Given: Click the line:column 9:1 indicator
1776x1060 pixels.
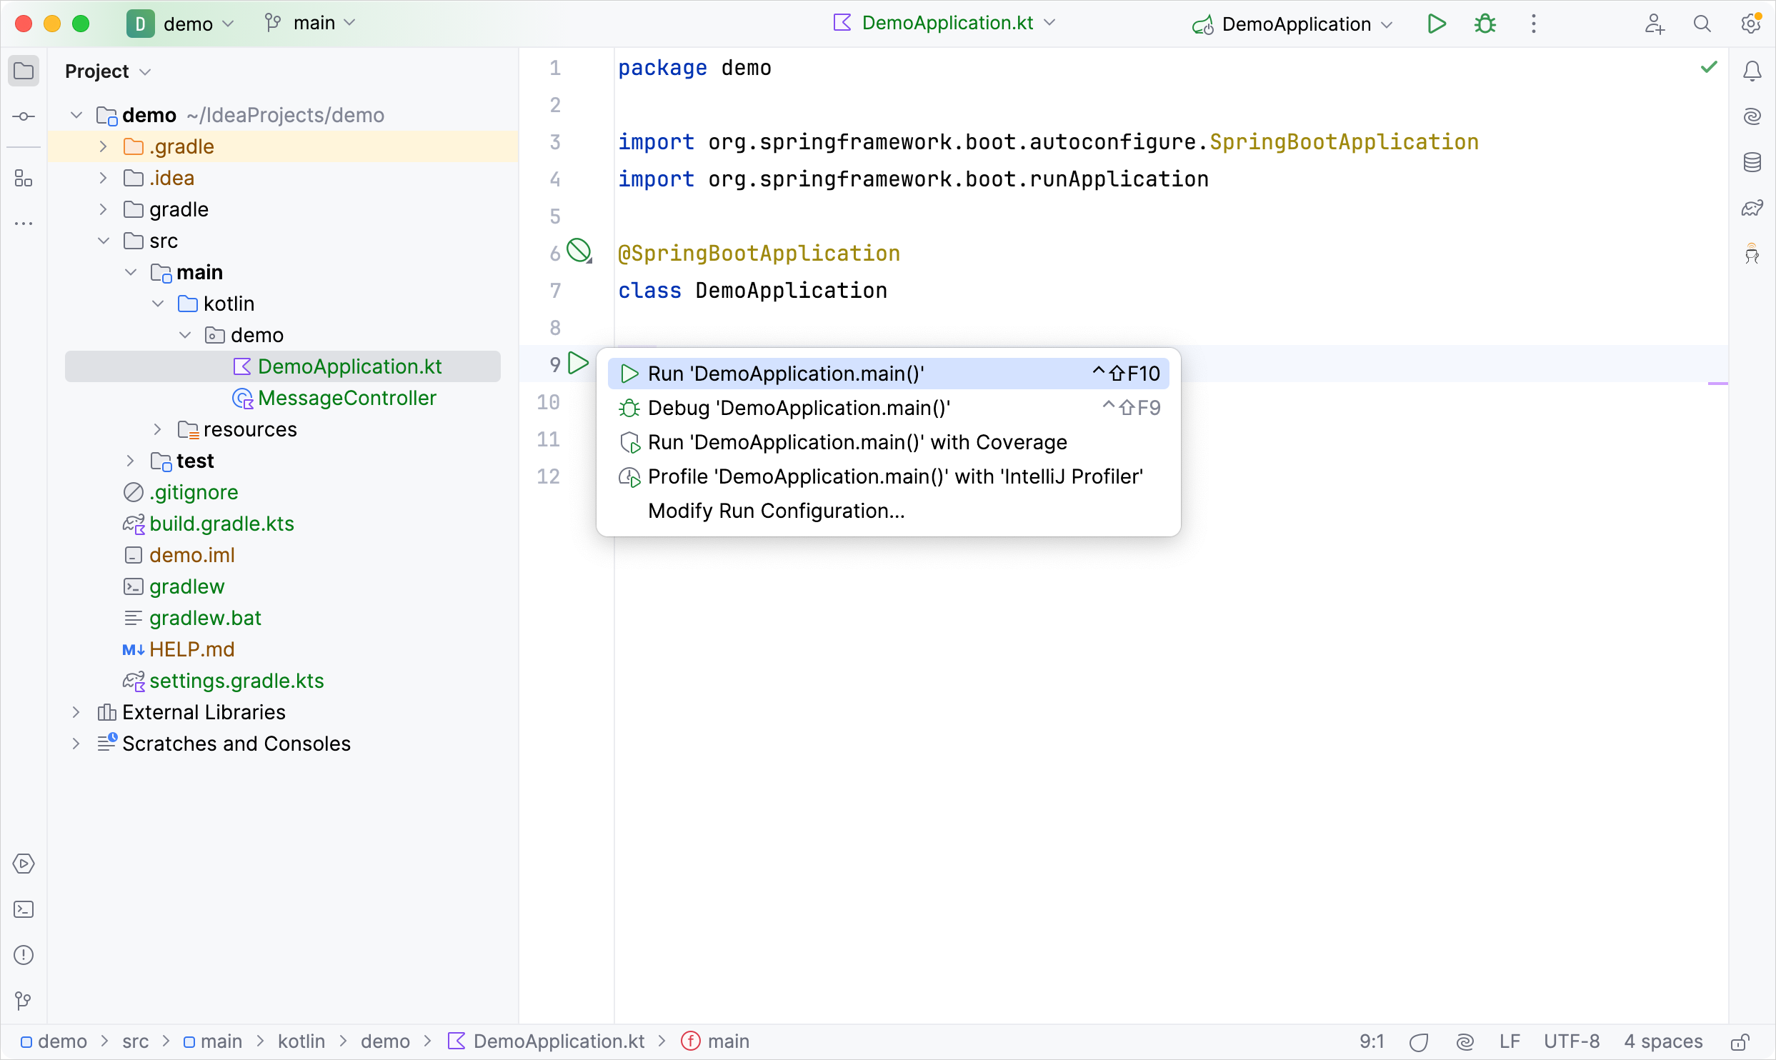Looking at the screenshot, I should click(1372, 1042).
